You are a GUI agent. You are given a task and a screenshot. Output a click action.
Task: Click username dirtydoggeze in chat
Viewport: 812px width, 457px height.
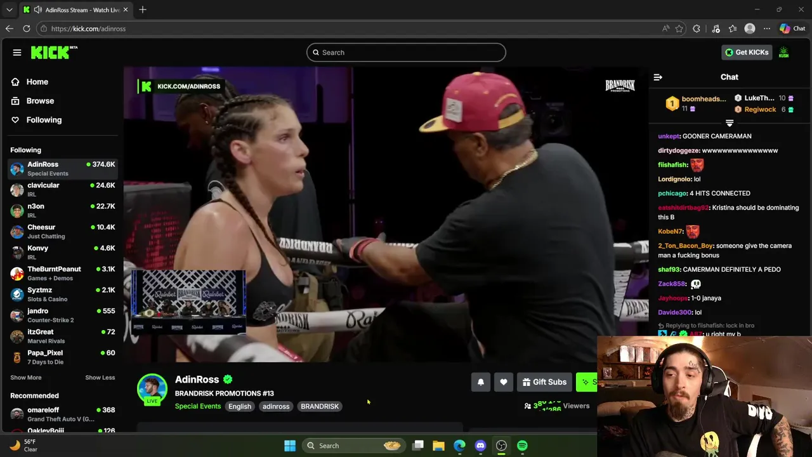point(679,151)
